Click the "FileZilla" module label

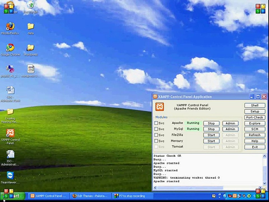(177, 135)
